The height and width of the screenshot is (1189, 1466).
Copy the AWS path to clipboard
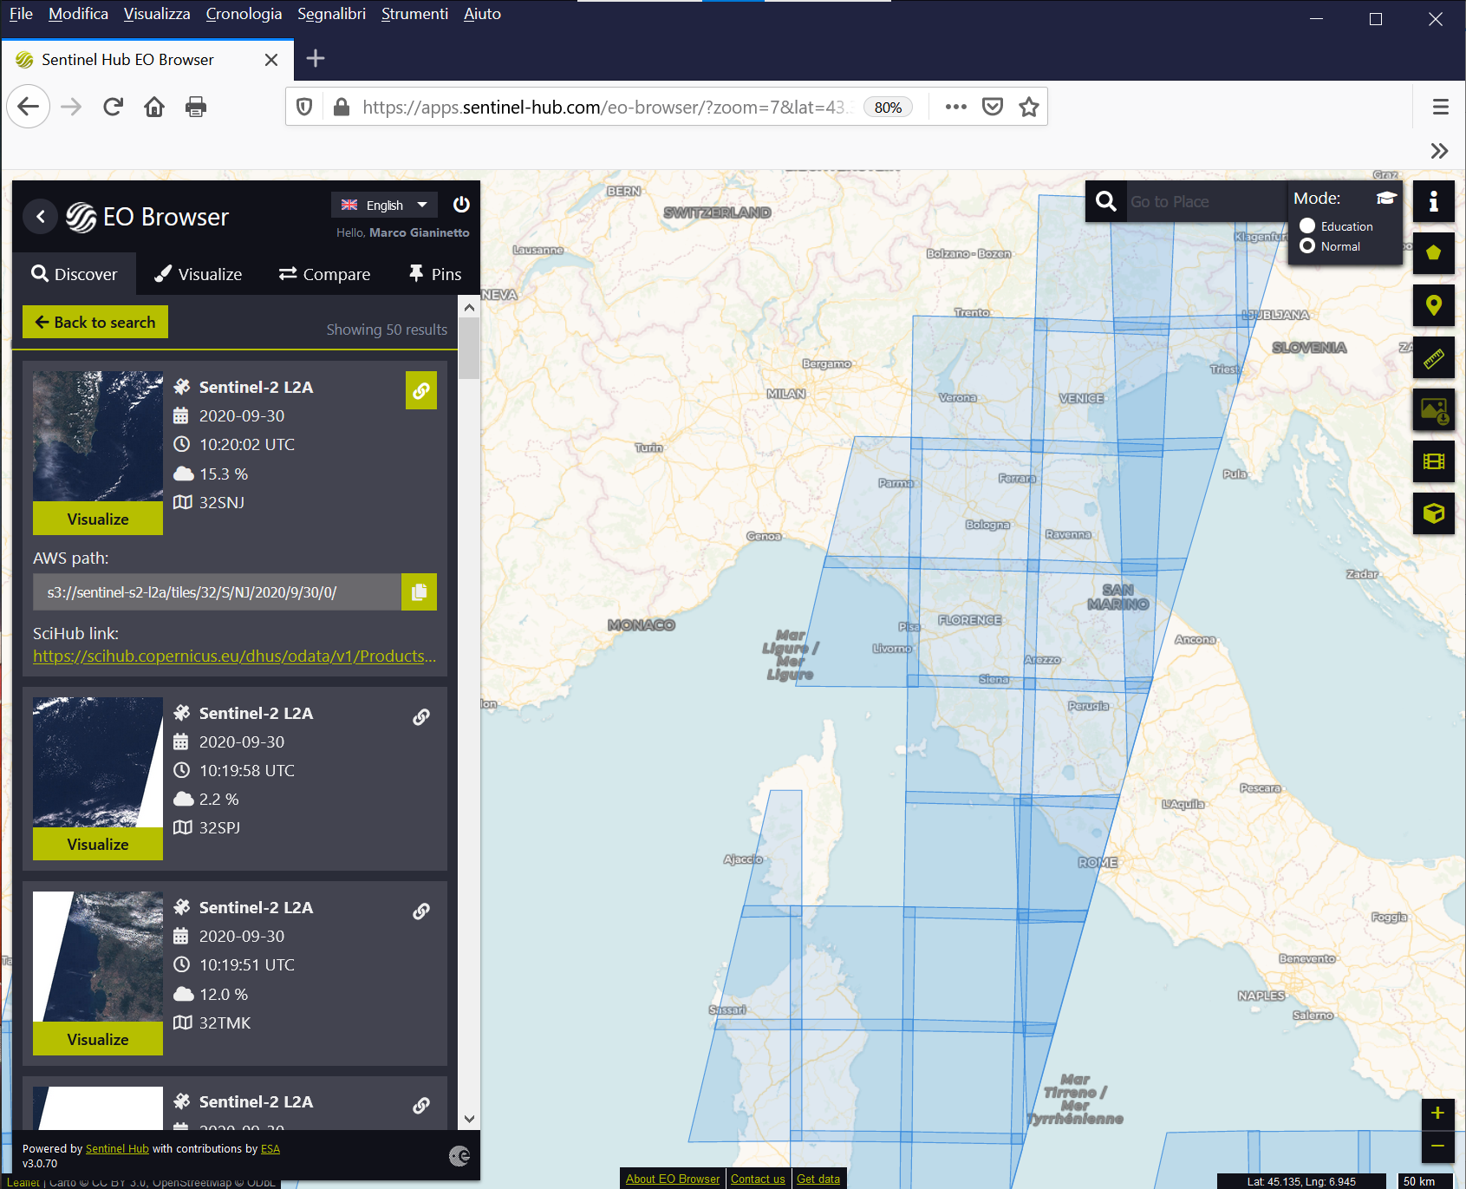(x=419, y=592)
